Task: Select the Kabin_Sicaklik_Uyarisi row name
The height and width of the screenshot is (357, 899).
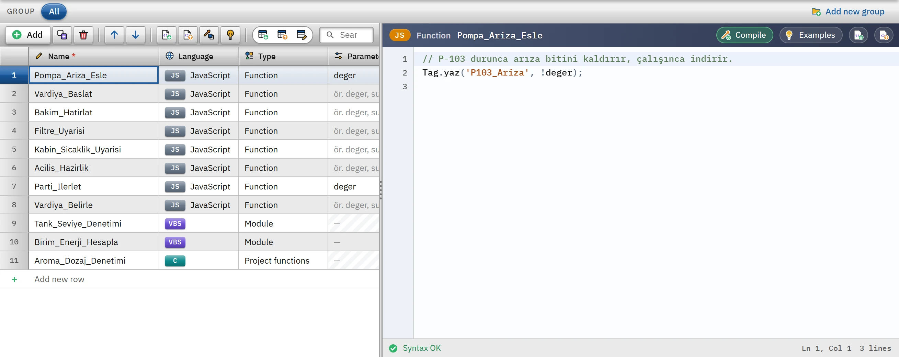Action: (93, 149)
